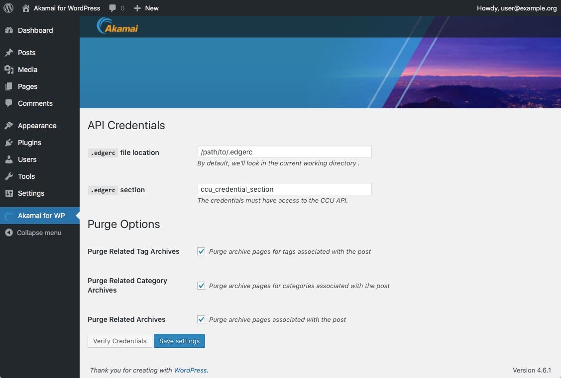The height and width of the screenshot is (378, 561).
Task: Click hint 'By default, we'll look in'
Action: click(x=278, y=163)
